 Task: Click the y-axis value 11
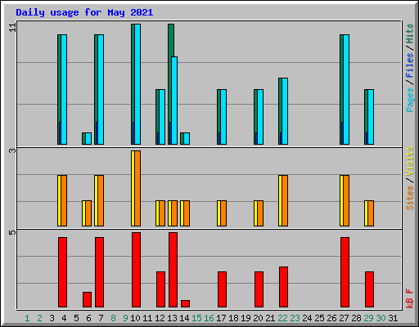13,27
